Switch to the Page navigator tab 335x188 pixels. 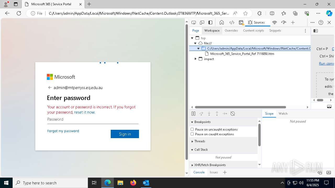coord(196,31)
